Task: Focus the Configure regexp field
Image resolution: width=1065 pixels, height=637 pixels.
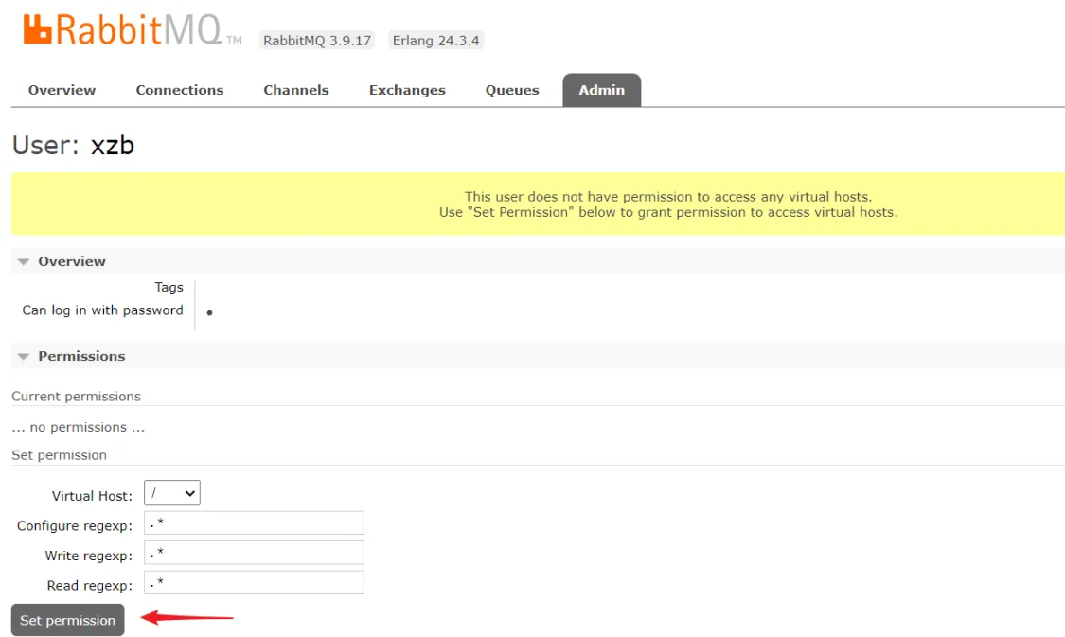Action: [x=254, y=523]
